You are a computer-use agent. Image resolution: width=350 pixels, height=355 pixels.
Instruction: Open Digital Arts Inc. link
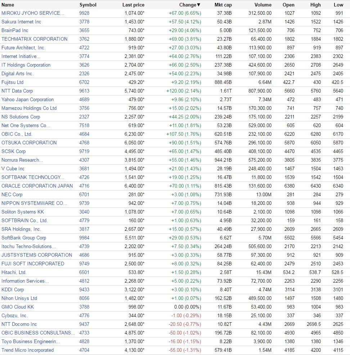pos(17,73)
